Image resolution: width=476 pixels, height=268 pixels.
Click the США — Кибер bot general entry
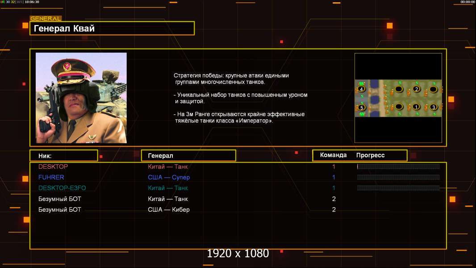pyautogui.click(x=168, y=209)
